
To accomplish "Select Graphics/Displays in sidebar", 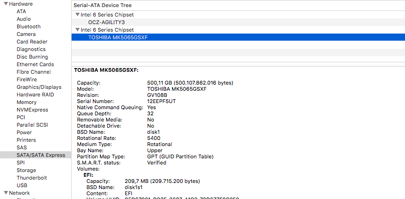I will (x=39, y=87).
